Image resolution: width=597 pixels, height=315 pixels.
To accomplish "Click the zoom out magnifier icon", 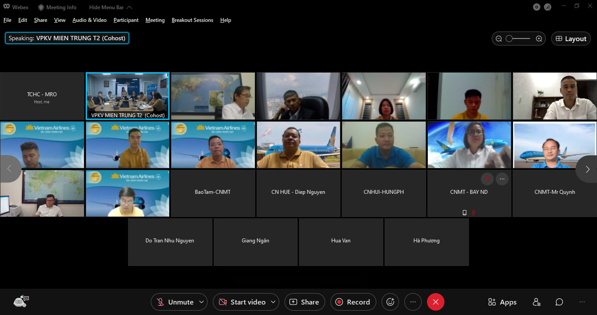I will point(499,38).
